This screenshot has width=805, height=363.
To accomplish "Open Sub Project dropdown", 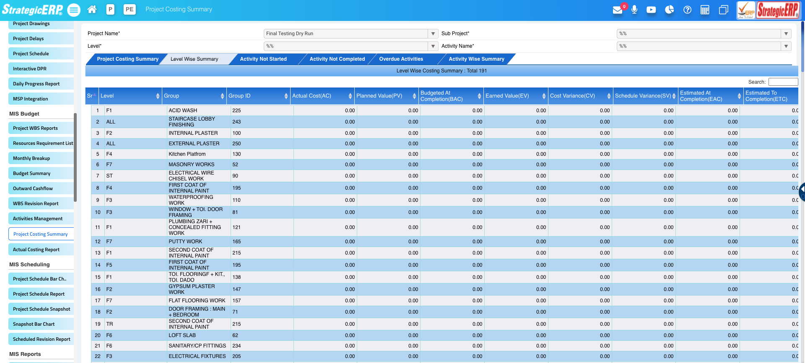I will point(786,33).
